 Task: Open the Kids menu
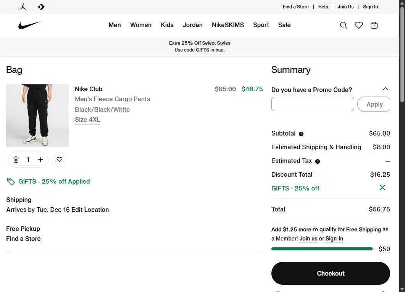coord(167,25)
